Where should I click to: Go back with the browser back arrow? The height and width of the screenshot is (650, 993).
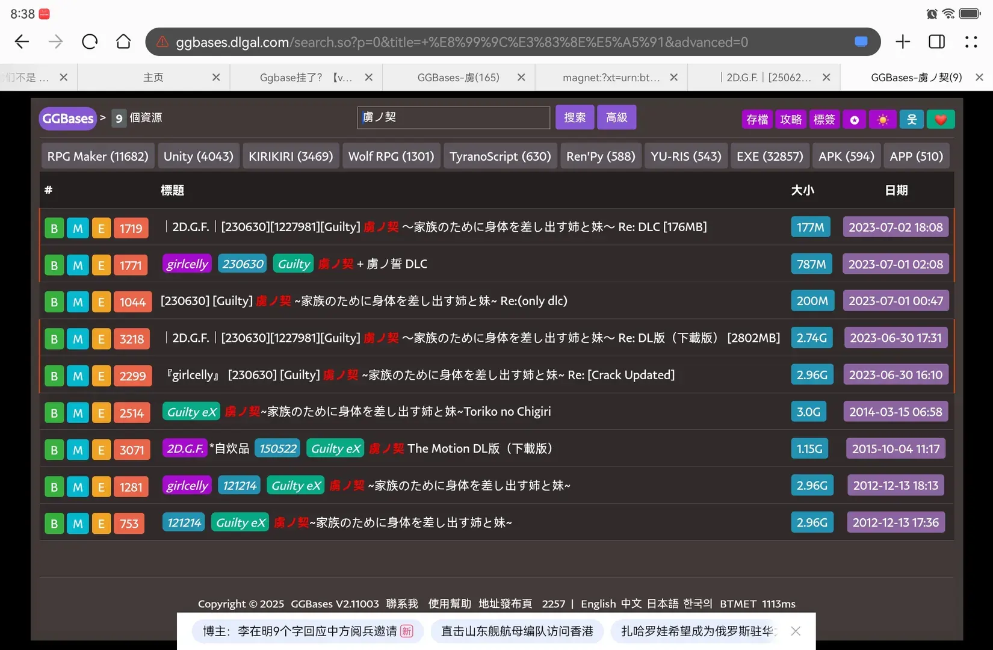click(22, 42)
